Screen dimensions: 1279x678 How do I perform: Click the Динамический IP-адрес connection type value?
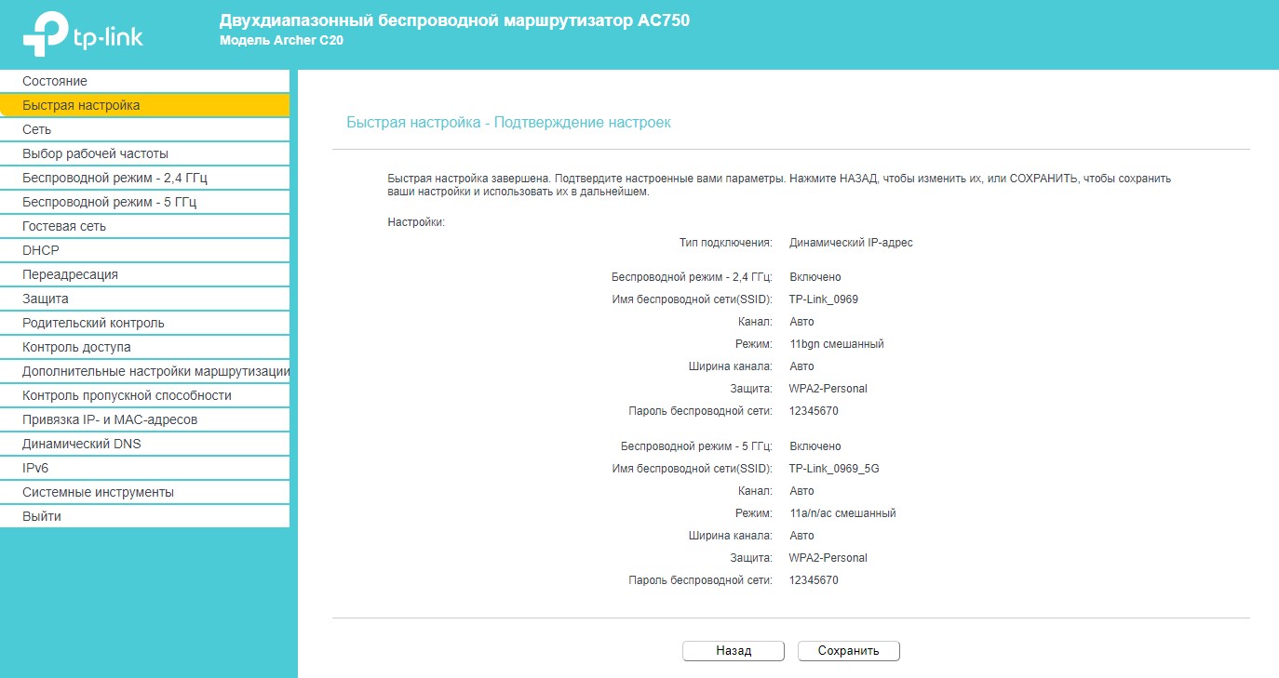point(851,243)
